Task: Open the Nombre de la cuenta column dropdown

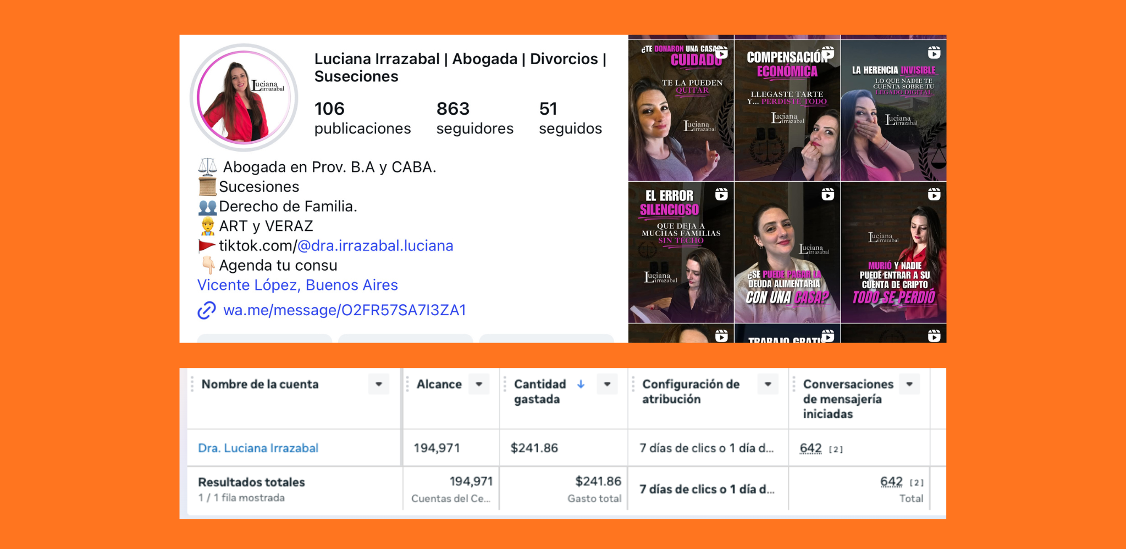Action: (x=379, y=384)
